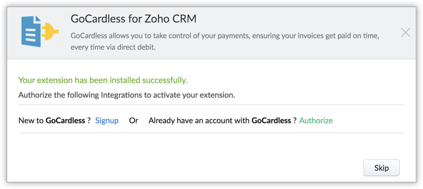Screen dimensions: 423x189
Task: Close the GoCardless extension dialog
Action: [405, 33]
